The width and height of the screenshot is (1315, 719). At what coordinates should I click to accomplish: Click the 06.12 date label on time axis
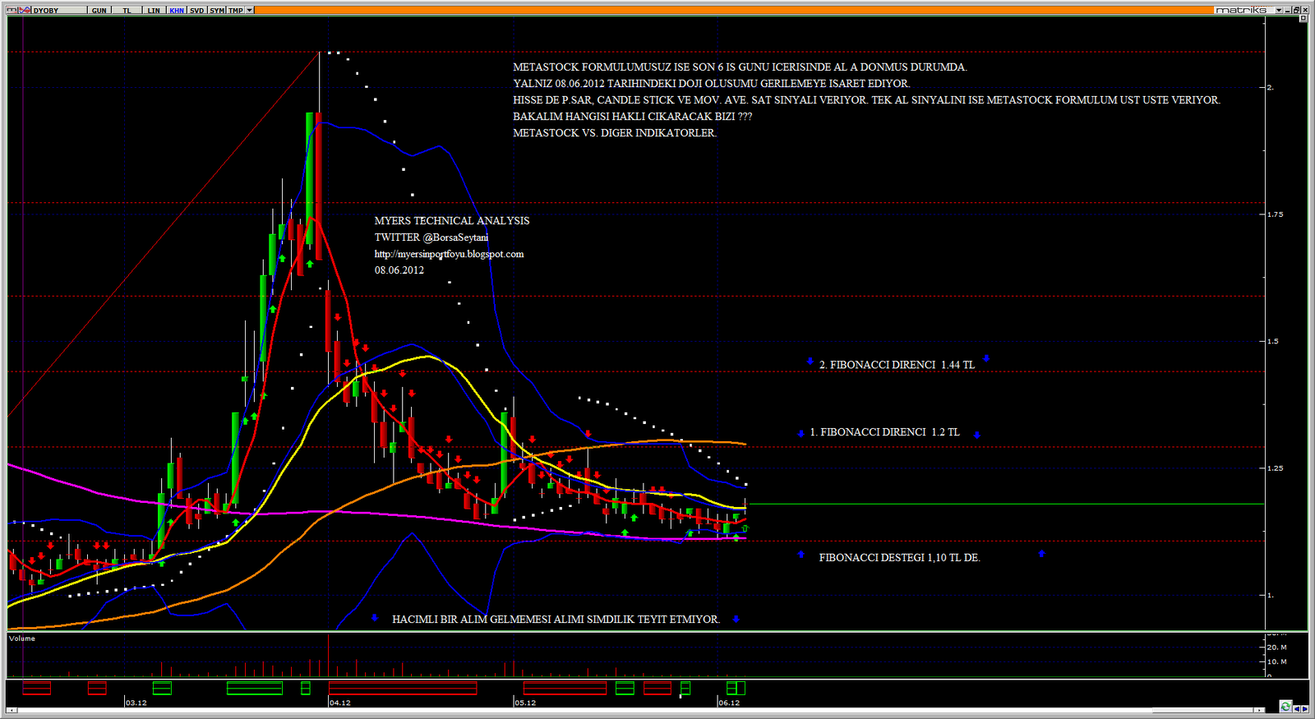pos(729,703)
